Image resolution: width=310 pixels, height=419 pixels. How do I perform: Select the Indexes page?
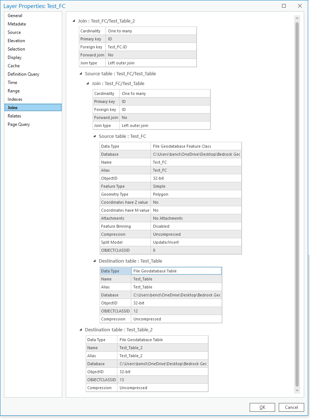point(15,99)
